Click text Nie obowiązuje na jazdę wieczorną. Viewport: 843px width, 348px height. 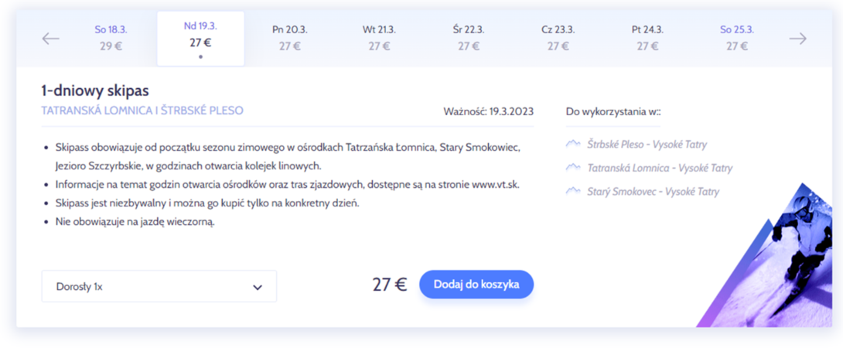pos(135,222)
